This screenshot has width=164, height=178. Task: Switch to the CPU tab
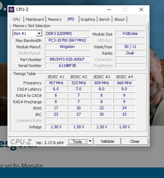pos(16,19)
